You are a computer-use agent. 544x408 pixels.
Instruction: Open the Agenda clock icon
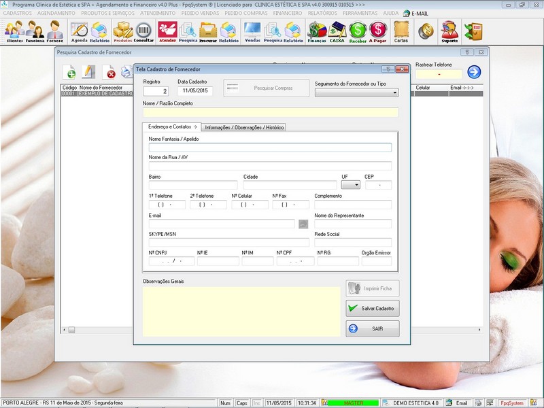pos(79,32)
